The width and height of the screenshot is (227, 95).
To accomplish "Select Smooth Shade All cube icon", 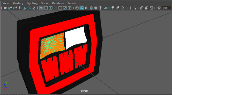I will 82,8.
